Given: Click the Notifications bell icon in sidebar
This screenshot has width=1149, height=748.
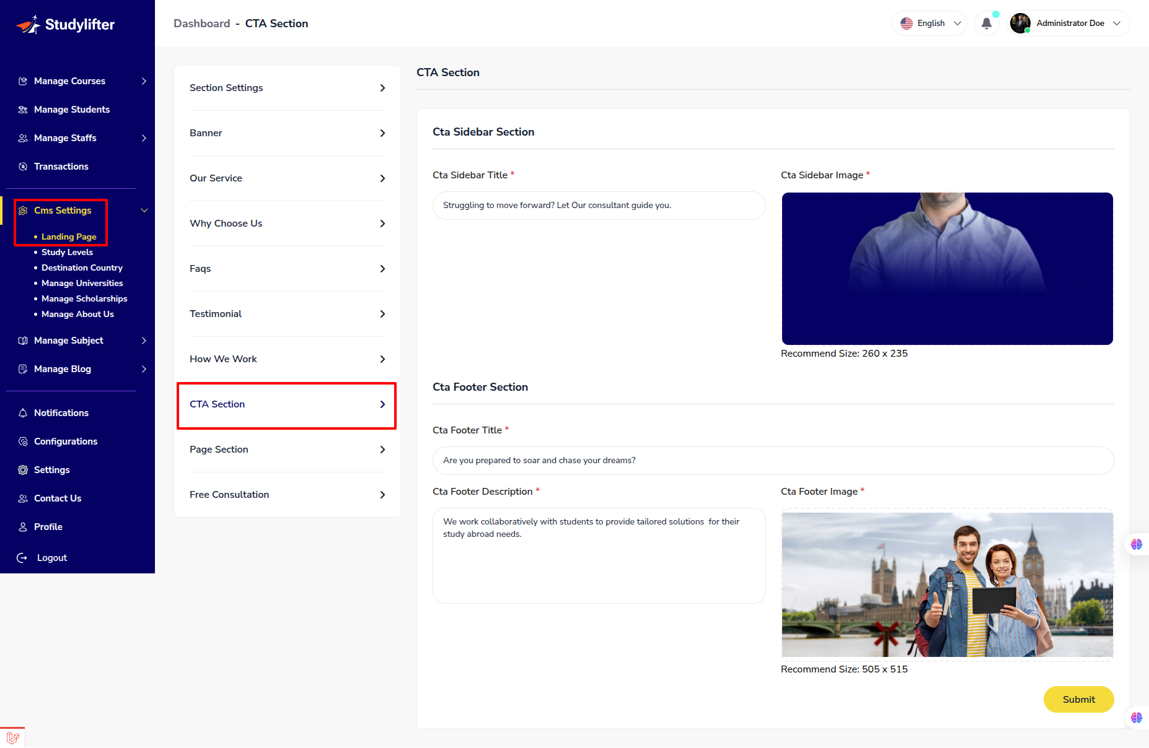Looking at the screenshot, I should [23, 413].
